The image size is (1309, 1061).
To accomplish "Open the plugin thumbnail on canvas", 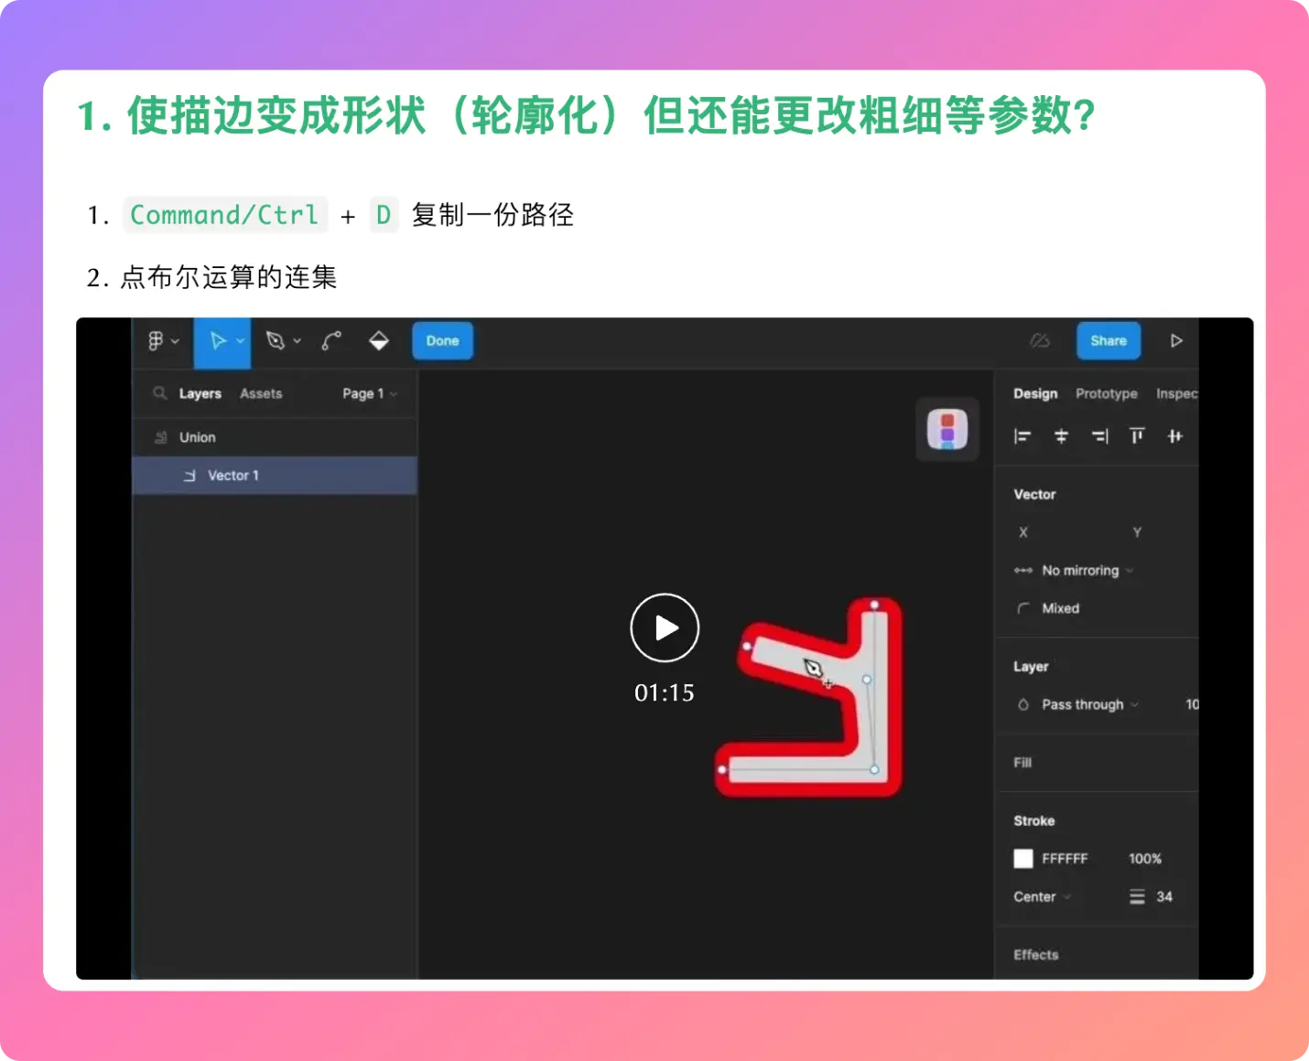I will (x=947, y=430).
